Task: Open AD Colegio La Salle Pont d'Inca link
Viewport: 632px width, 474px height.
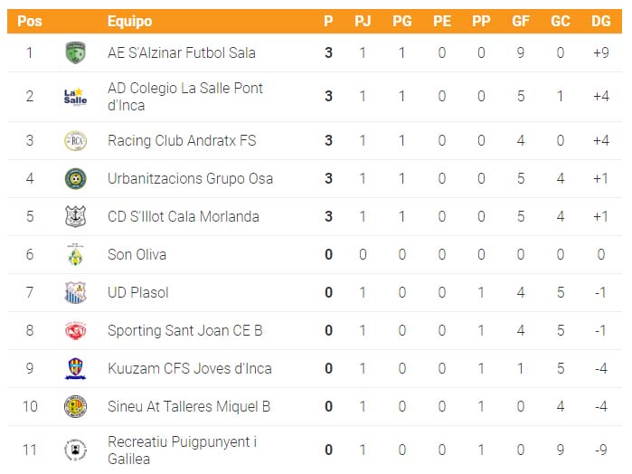Action: [x=185, y=97]
